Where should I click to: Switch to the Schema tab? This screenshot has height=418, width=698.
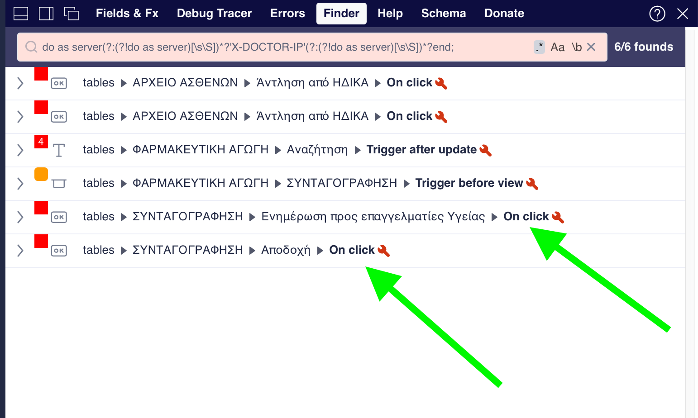444,14
